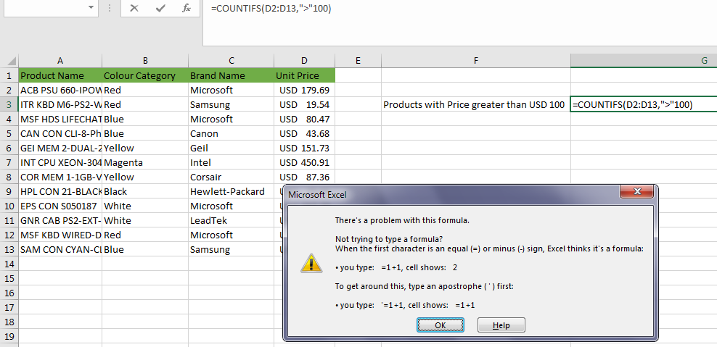717x347 pixels.
Task: Select row 7 header
Action: [x=9, y=162]
